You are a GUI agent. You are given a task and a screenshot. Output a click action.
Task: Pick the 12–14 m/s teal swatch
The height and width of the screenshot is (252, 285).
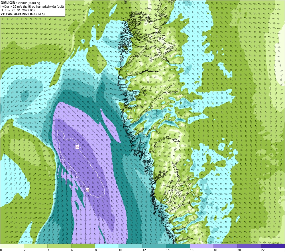(154, 246)
